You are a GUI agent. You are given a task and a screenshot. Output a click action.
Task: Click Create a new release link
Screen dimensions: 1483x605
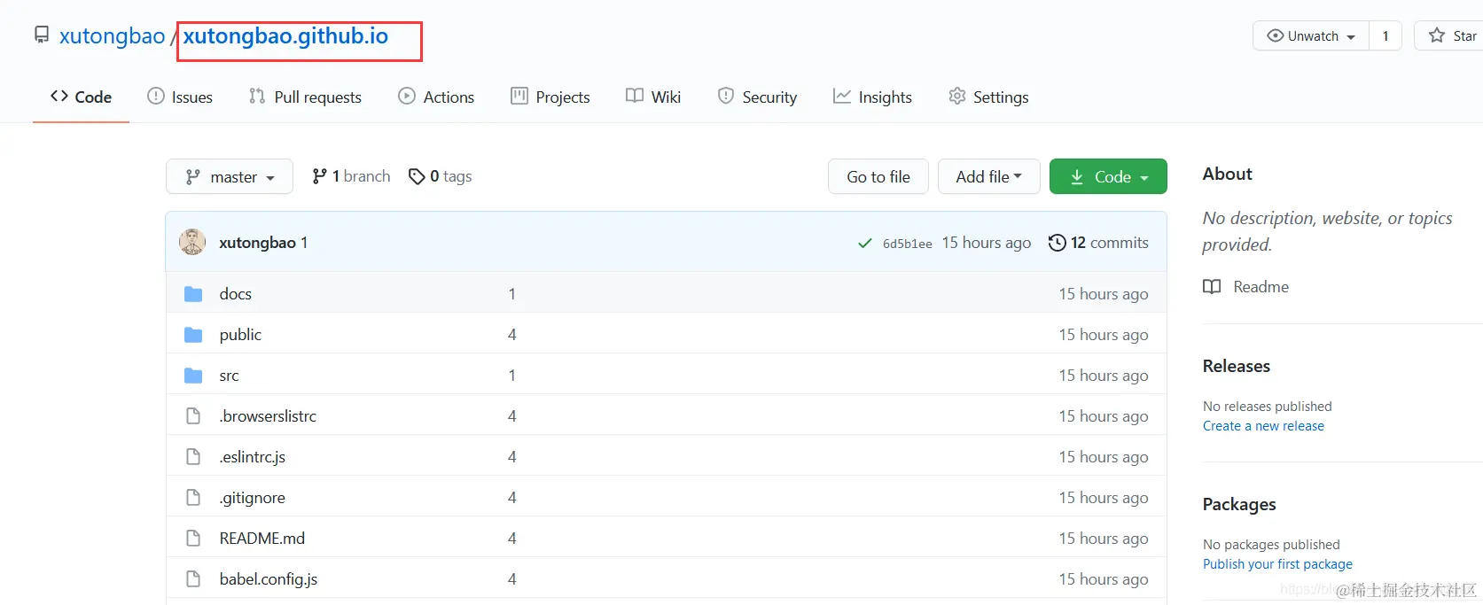click(1263, 426)
